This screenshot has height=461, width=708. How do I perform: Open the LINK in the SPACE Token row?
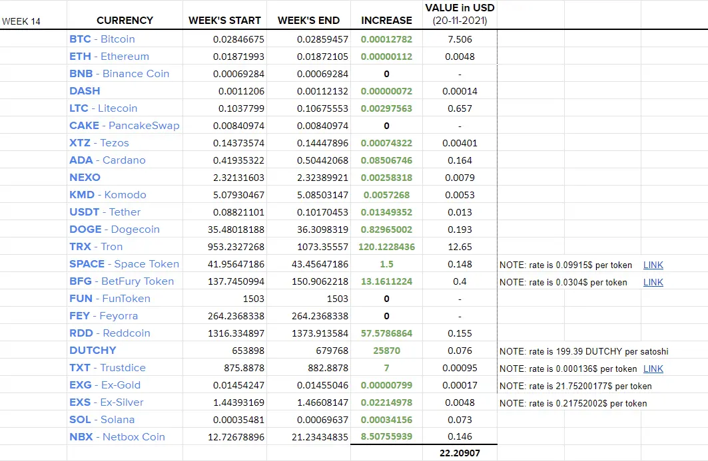pyautogui.click(x=653, y=265)
